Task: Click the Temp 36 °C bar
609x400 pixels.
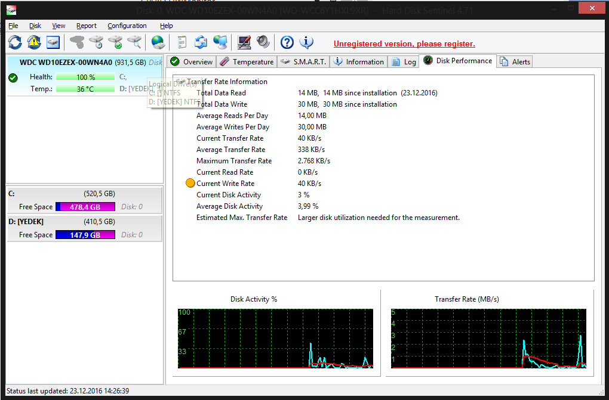Action: [85, 89]
